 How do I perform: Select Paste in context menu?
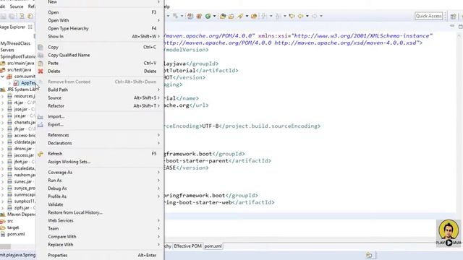click(x=100, y=63)
